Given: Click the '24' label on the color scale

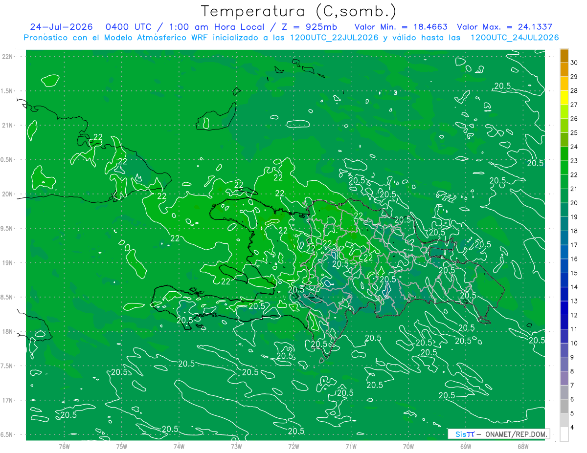Looking at the screenshot, I should (x=574, y=147).
